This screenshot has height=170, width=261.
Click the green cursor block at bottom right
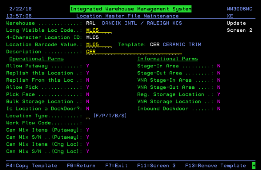(254, 166)
